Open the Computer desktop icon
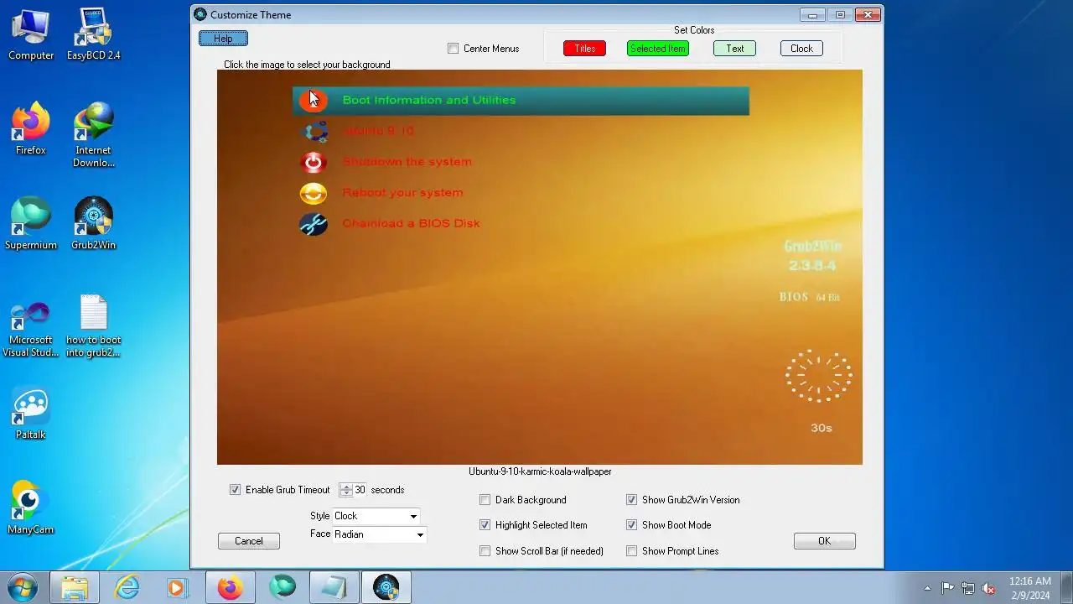Screen dimensions: 1073x604 (x=31, y=34)
